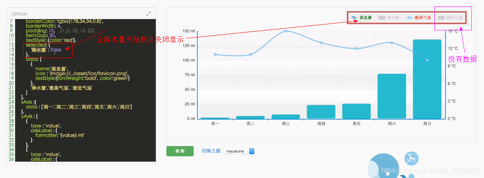
Task: Select the 周六 temperature line point
Action: 392,43
